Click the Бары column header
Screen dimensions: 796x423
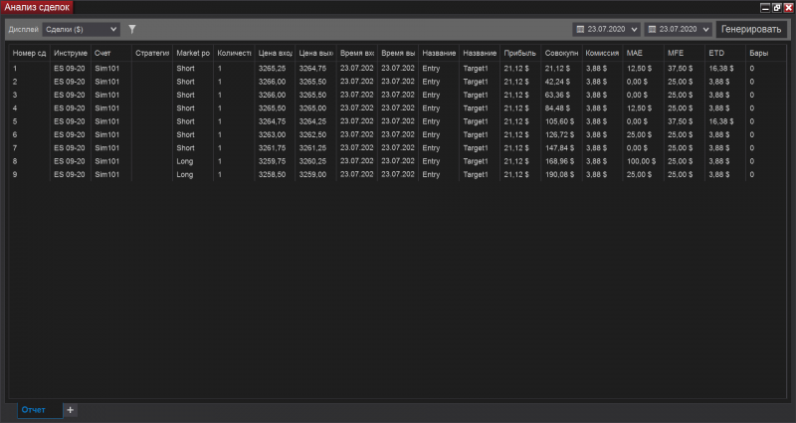pos(766,53)
